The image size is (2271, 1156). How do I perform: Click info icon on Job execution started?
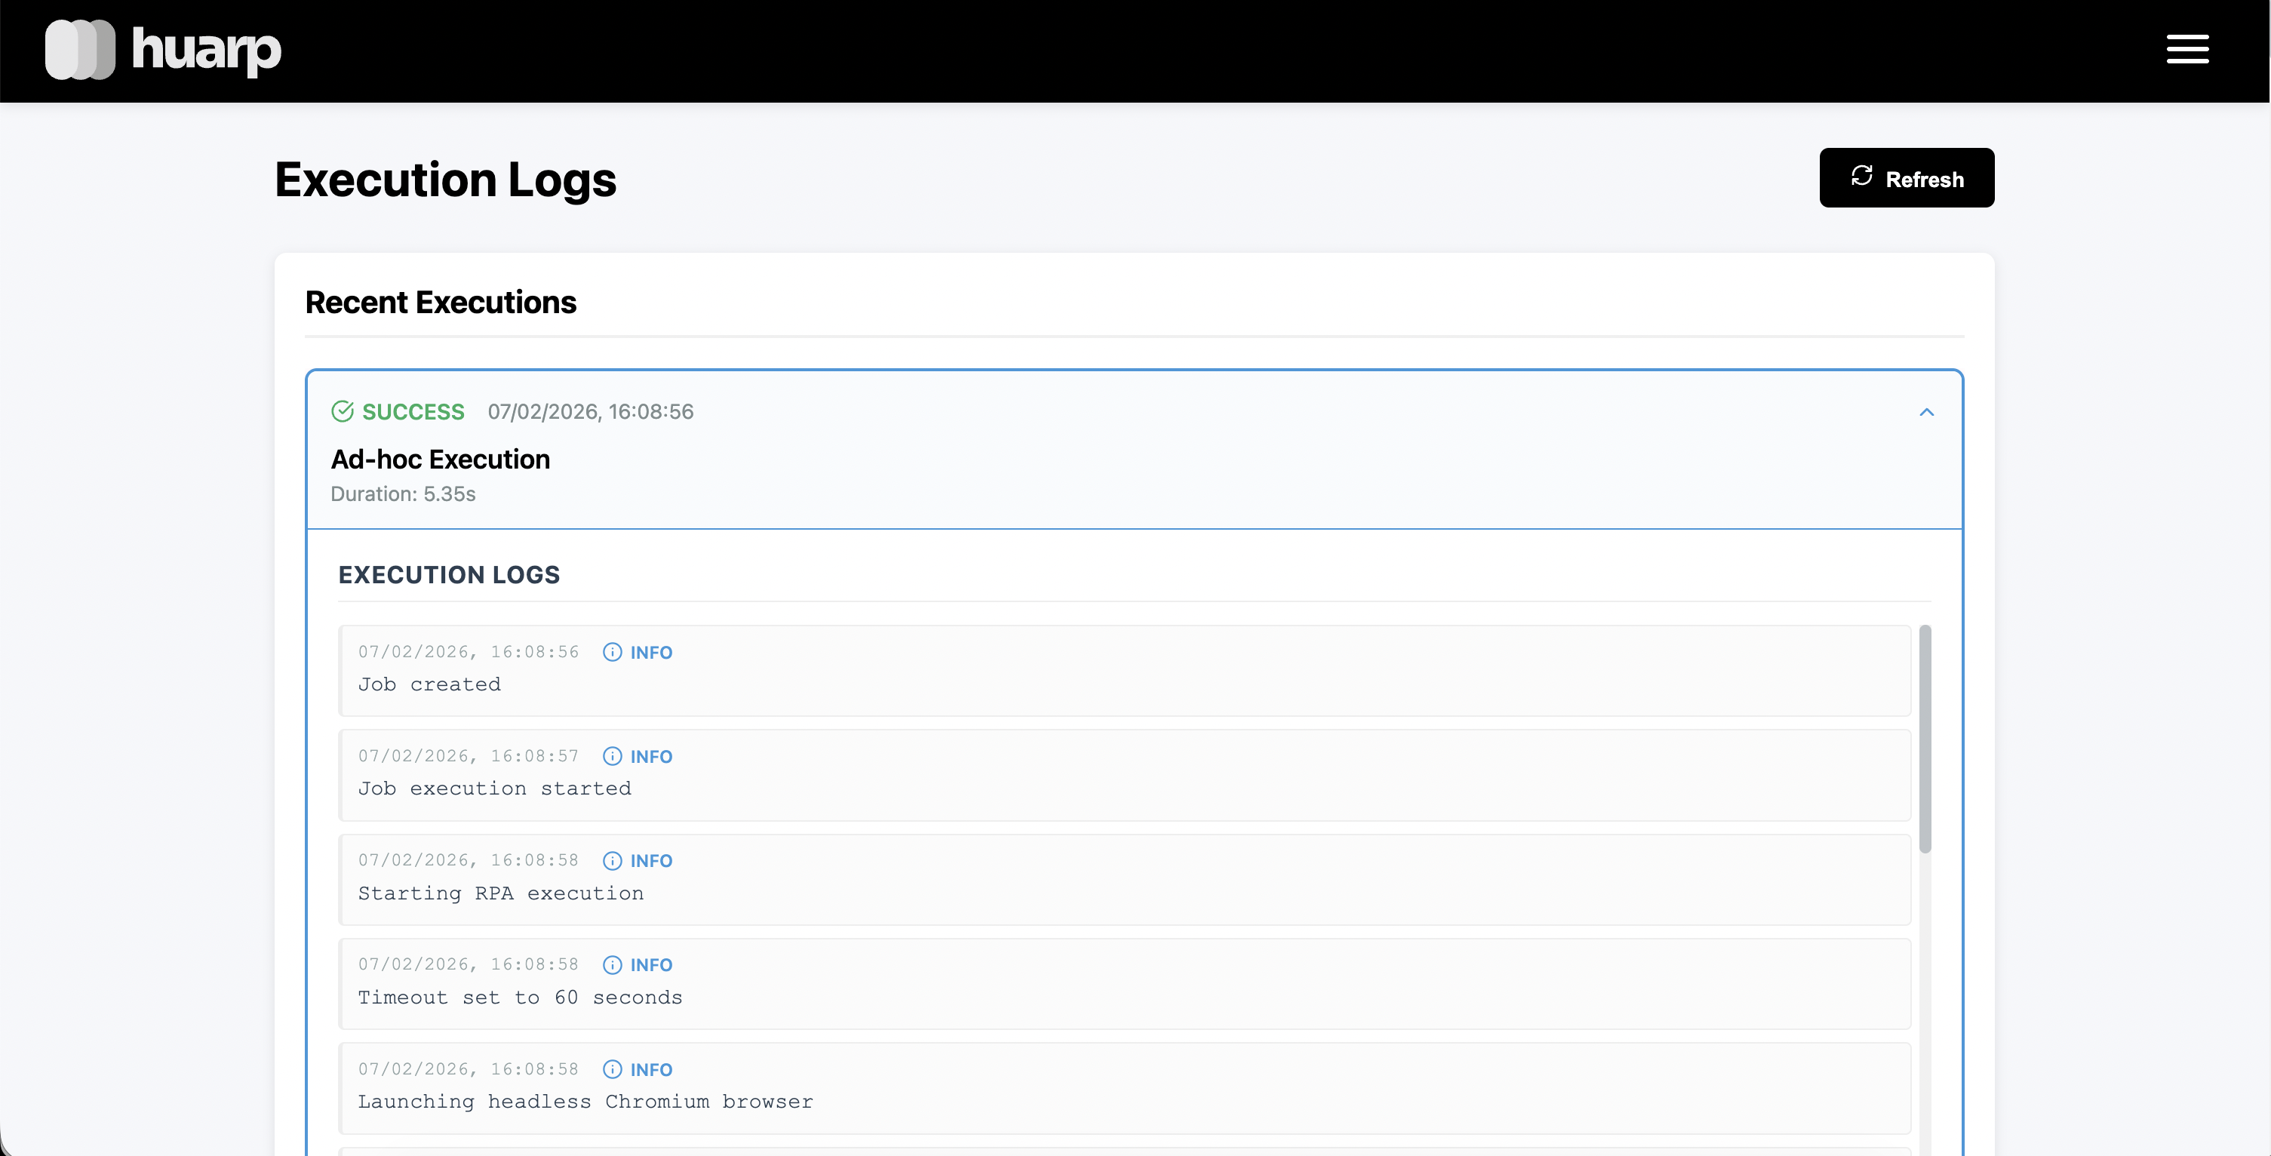point(612,757)
